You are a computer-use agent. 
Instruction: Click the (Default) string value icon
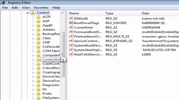(71, 18)
